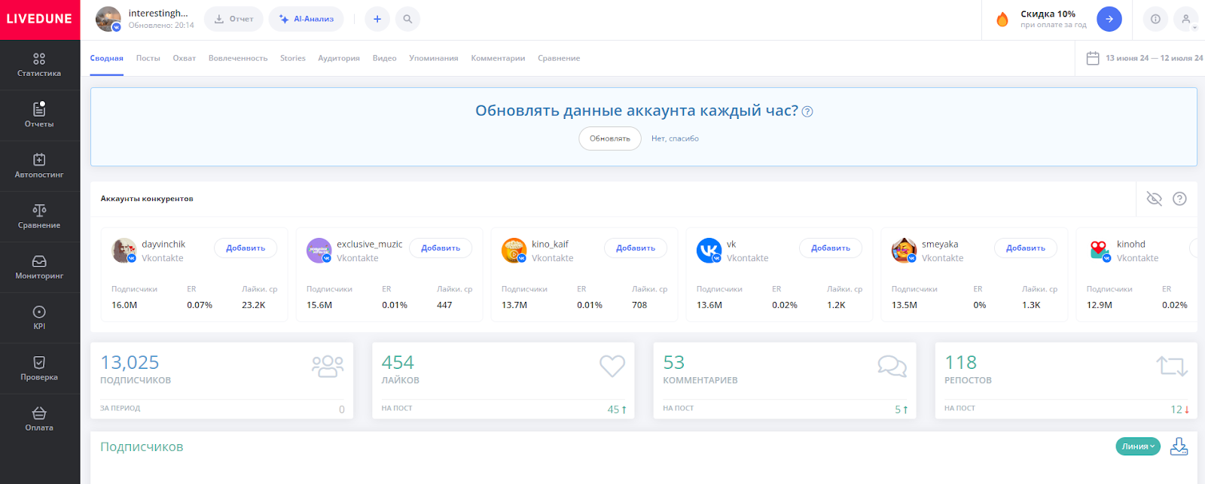
Task: Launch AI-Анализ from the header
Action: (306, 19)
